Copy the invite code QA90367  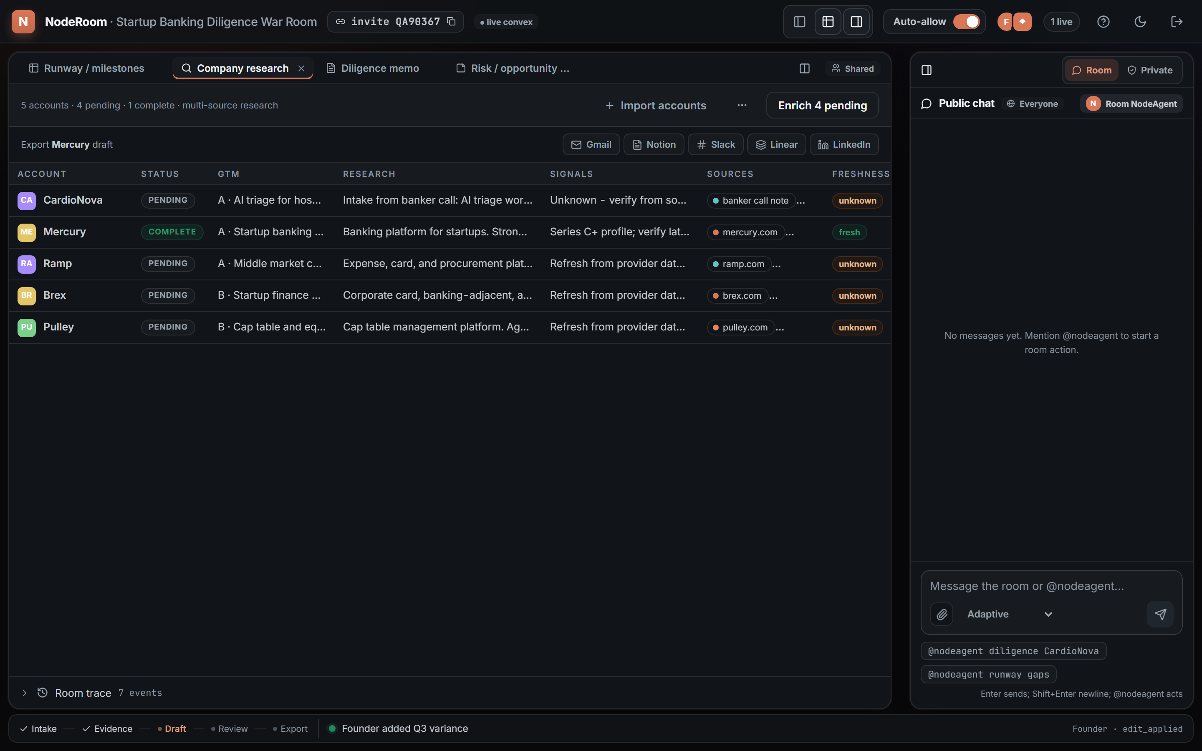click(451, 21)
